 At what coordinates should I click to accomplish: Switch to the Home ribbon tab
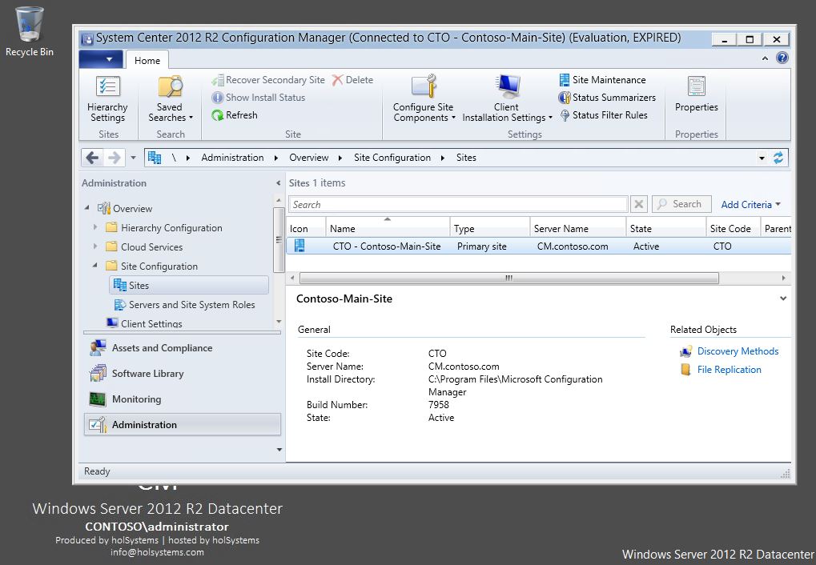pos(147,60)
